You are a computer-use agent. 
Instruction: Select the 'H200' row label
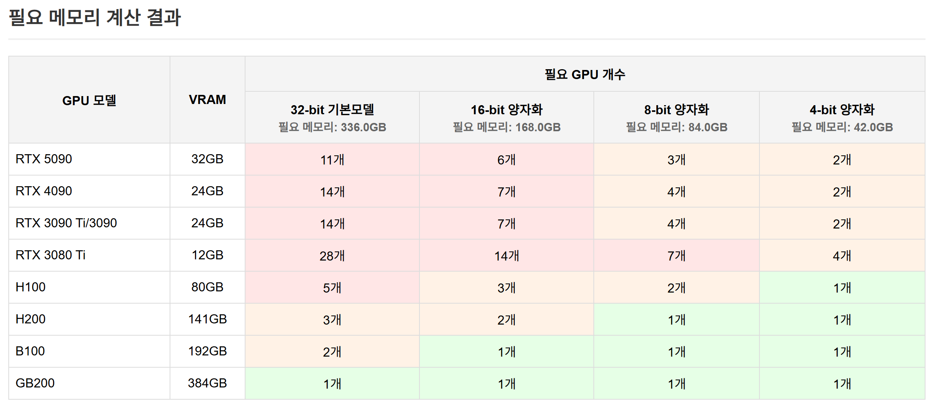[x=30, y=319]
